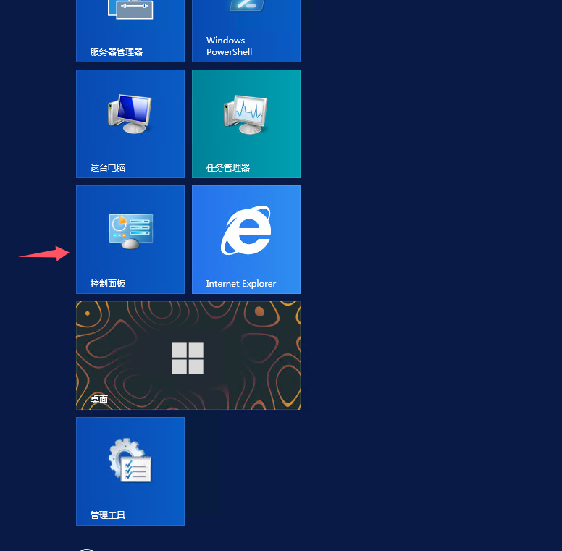Open the 服务器管理器 (Server Manager) tile icon
This screenshot has width=562, height=551.
pyautogui.click(x=130, y=9)
